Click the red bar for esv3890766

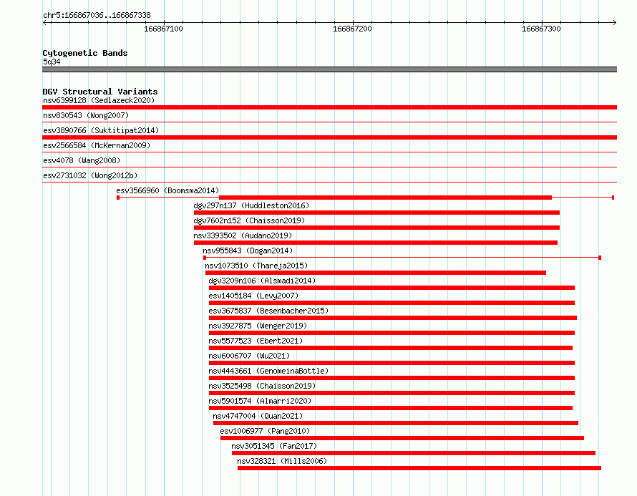pos(329,137)
